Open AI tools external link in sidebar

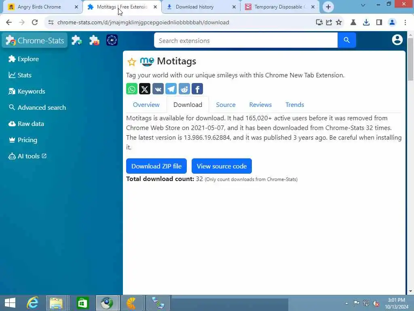click(27, 156)
